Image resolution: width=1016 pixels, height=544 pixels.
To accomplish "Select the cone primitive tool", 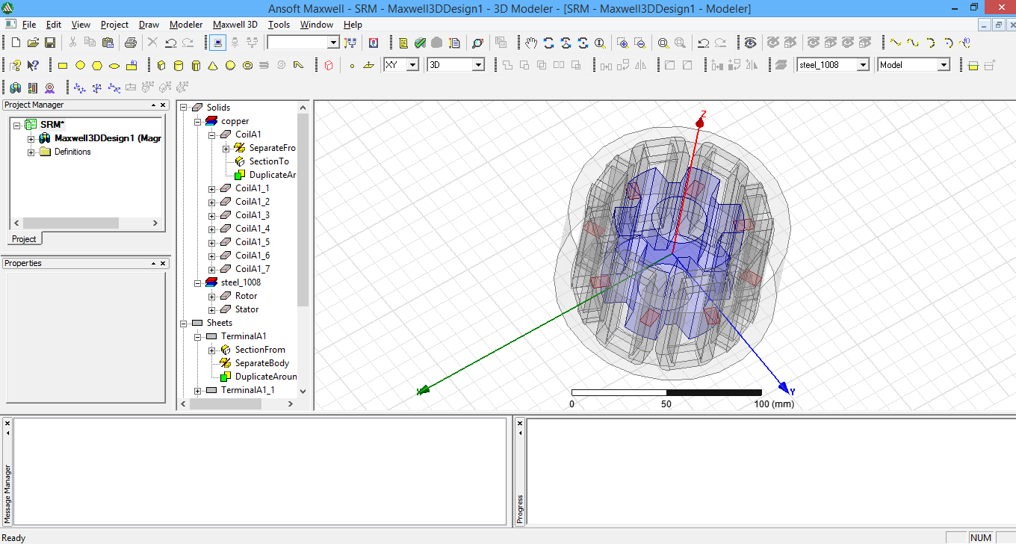I will (x=212, y=65).
